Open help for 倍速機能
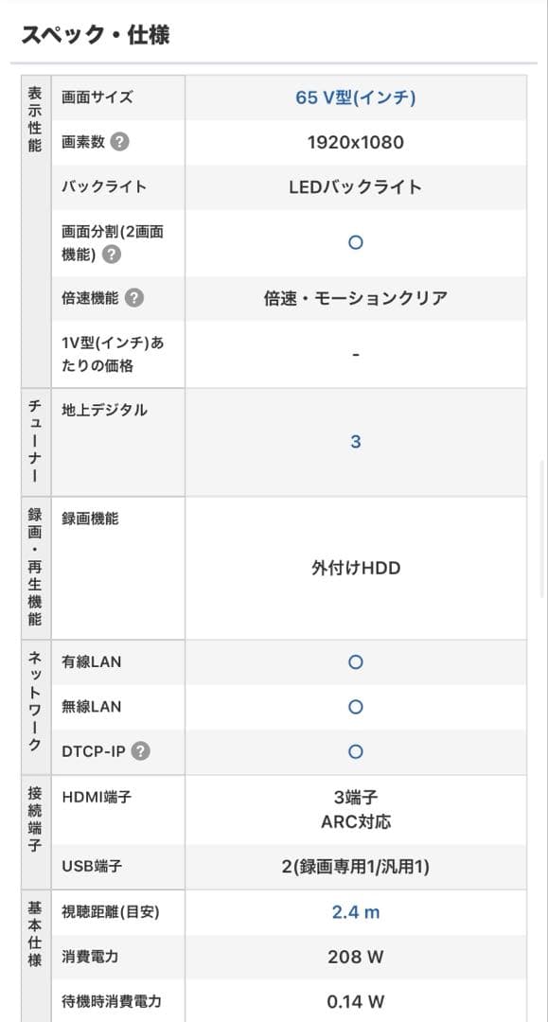Image resolution: width=548 pixels, height=1022 pixels. [136, 298]
